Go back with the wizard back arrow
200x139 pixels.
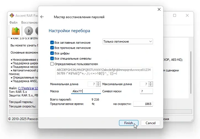(42, 17)
